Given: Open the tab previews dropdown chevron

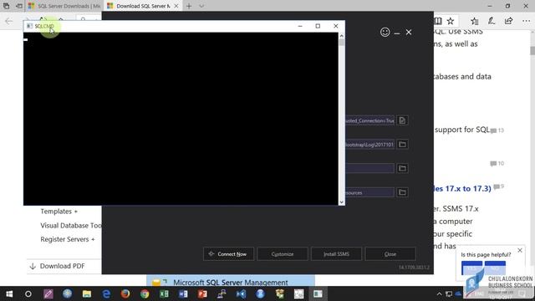Looking at the screenshot, I should pos(201,6).
